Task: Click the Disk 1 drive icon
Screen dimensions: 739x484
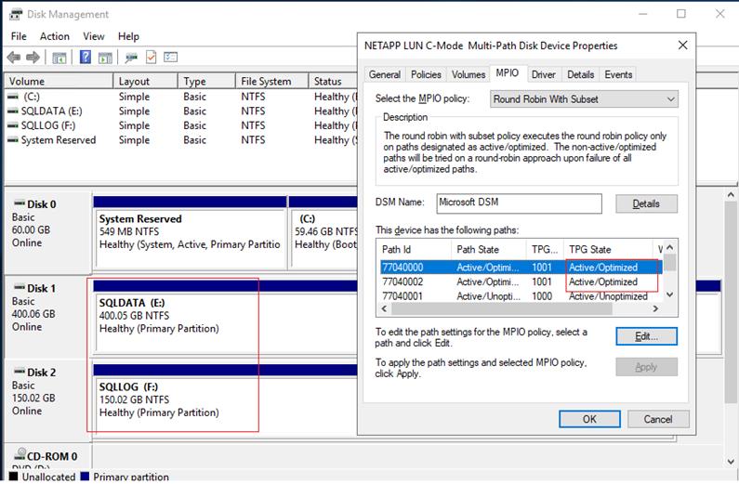Action: [20, 287]
